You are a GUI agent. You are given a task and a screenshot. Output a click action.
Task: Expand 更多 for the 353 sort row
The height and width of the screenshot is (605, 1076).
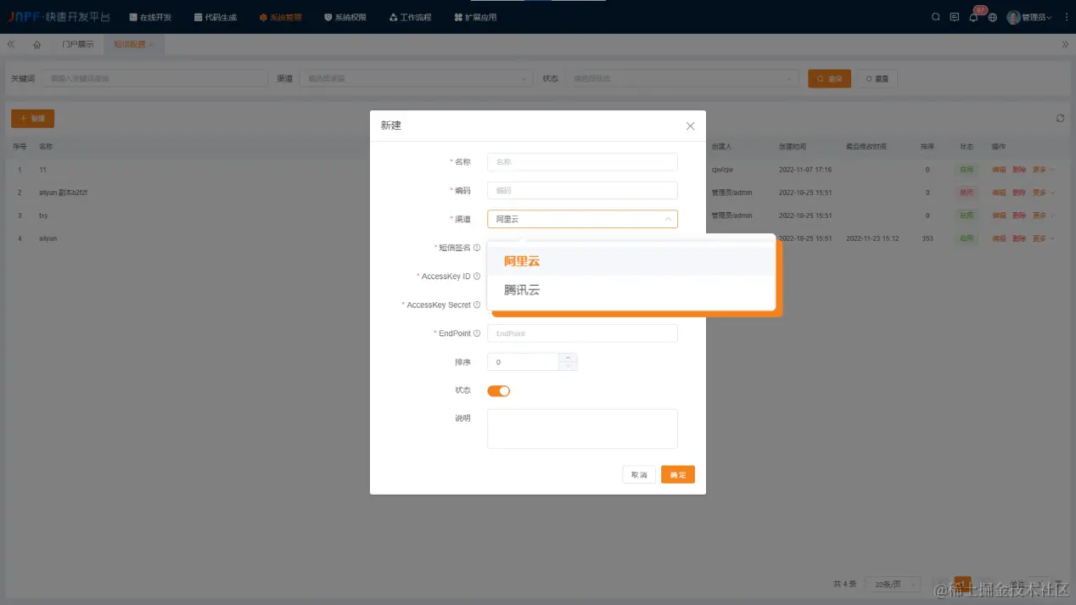1044,238
